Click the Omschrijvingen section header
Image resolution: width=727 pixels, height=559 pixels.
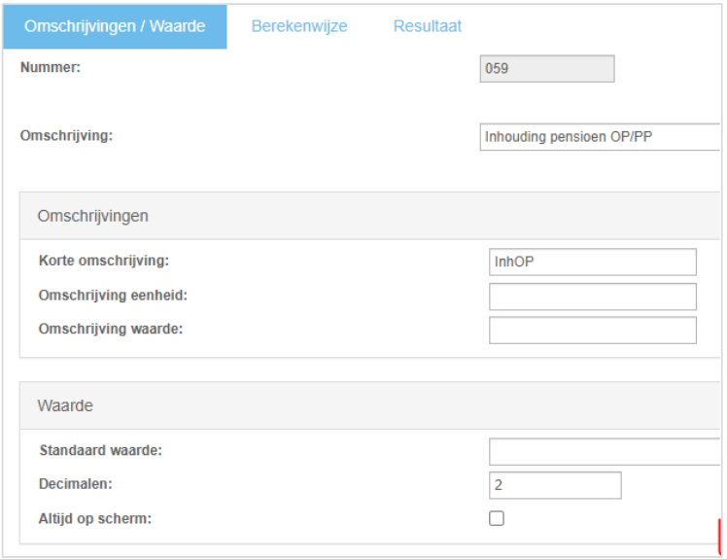(370, 216)
